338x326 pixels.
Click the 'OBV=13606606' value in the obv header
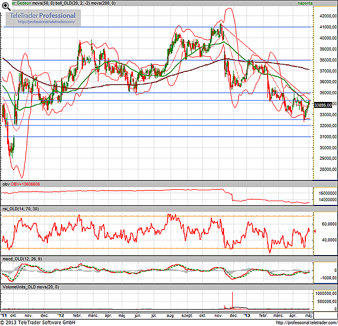pos(25,184)
